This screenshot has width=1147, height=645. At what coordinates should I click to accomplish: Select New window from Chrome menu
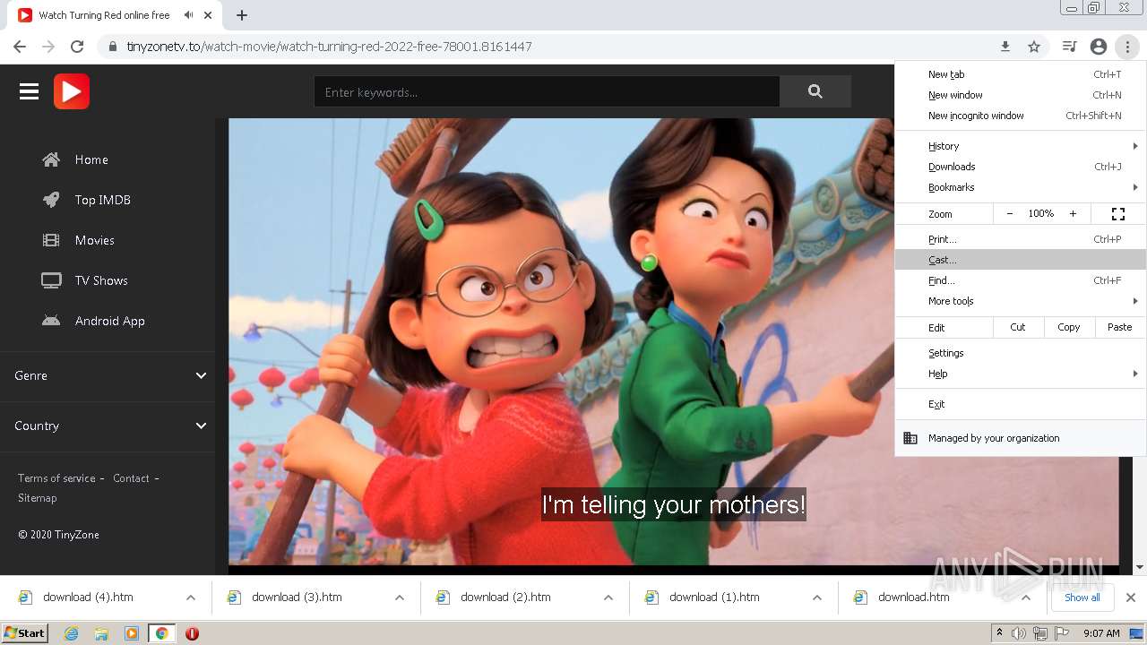click(1021, 95)
